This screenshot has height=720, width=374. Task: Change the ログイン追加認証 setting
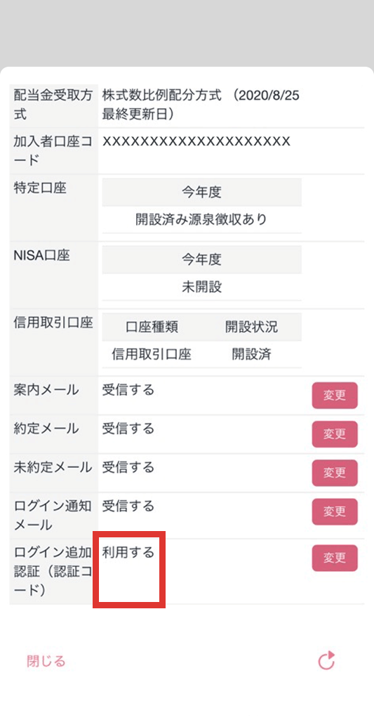(x=335, y=558)
